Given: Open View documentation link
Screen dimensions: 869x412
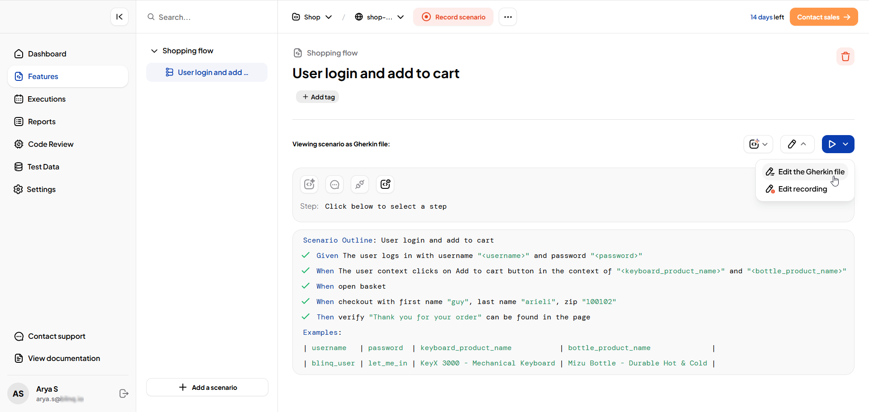Looking at the screenshot, I should (57, 358).
